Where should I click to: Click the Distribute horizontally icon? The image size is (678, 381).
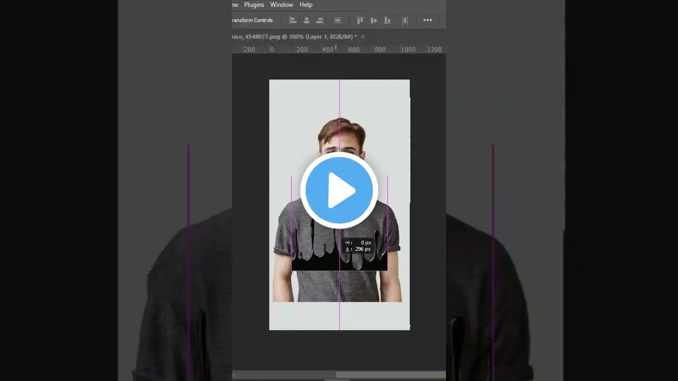pyautogui.click(x=337, y=20)
